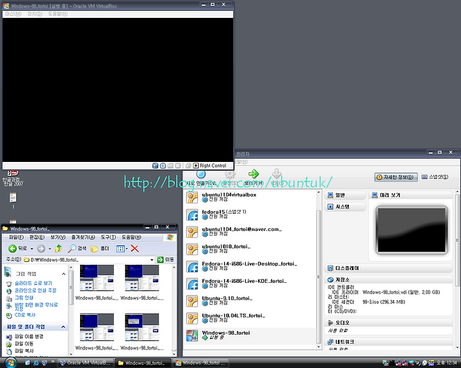Click the Windows Start orb
This screenshot has height=368, width=461.
point(11,363)
